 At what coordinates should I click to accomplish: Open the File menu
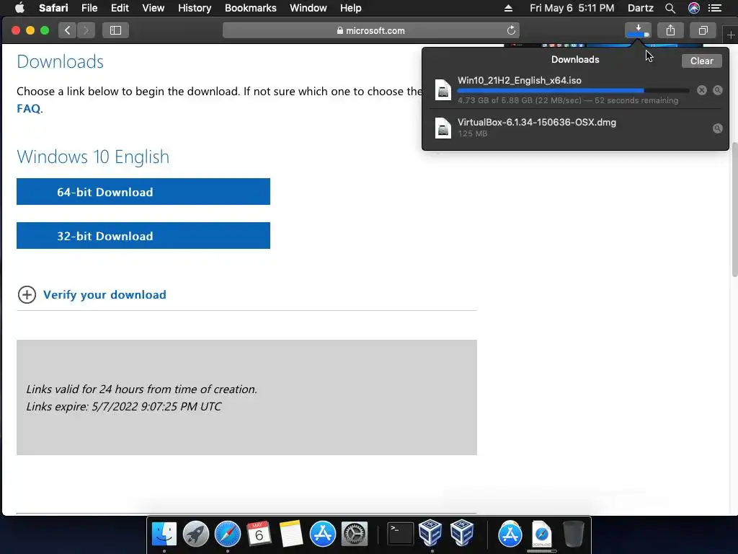coord(89,8)
